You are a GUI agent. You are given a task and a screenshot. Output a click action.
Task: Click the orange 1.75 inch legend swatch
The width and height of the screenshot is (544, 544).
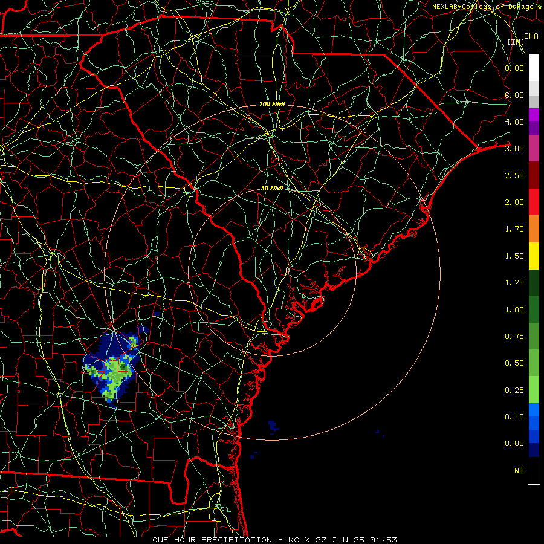click(534, 228)
